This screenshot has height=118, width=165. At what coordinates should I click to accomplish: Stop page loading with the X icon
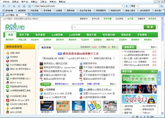pyautogui.click(x=14, y=6)
